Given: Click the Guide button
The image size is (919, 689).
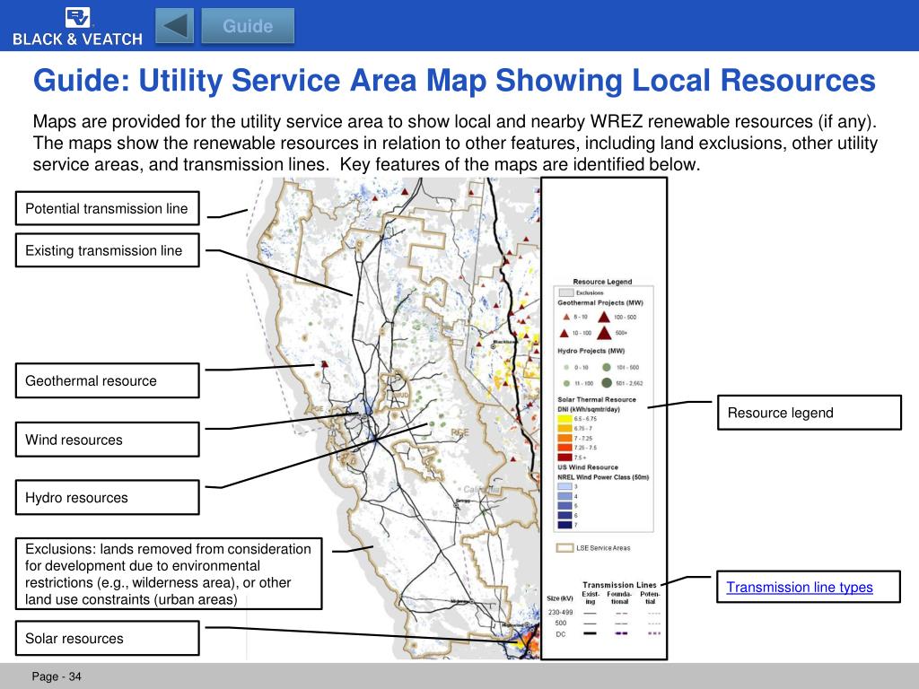Looking at the screenshot, I should pyautogui.click(x=248, y=26).
